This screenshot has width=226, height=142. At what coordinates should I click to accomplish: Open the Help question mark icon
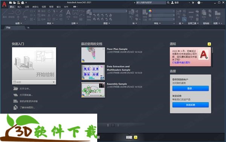pos(199,3)
